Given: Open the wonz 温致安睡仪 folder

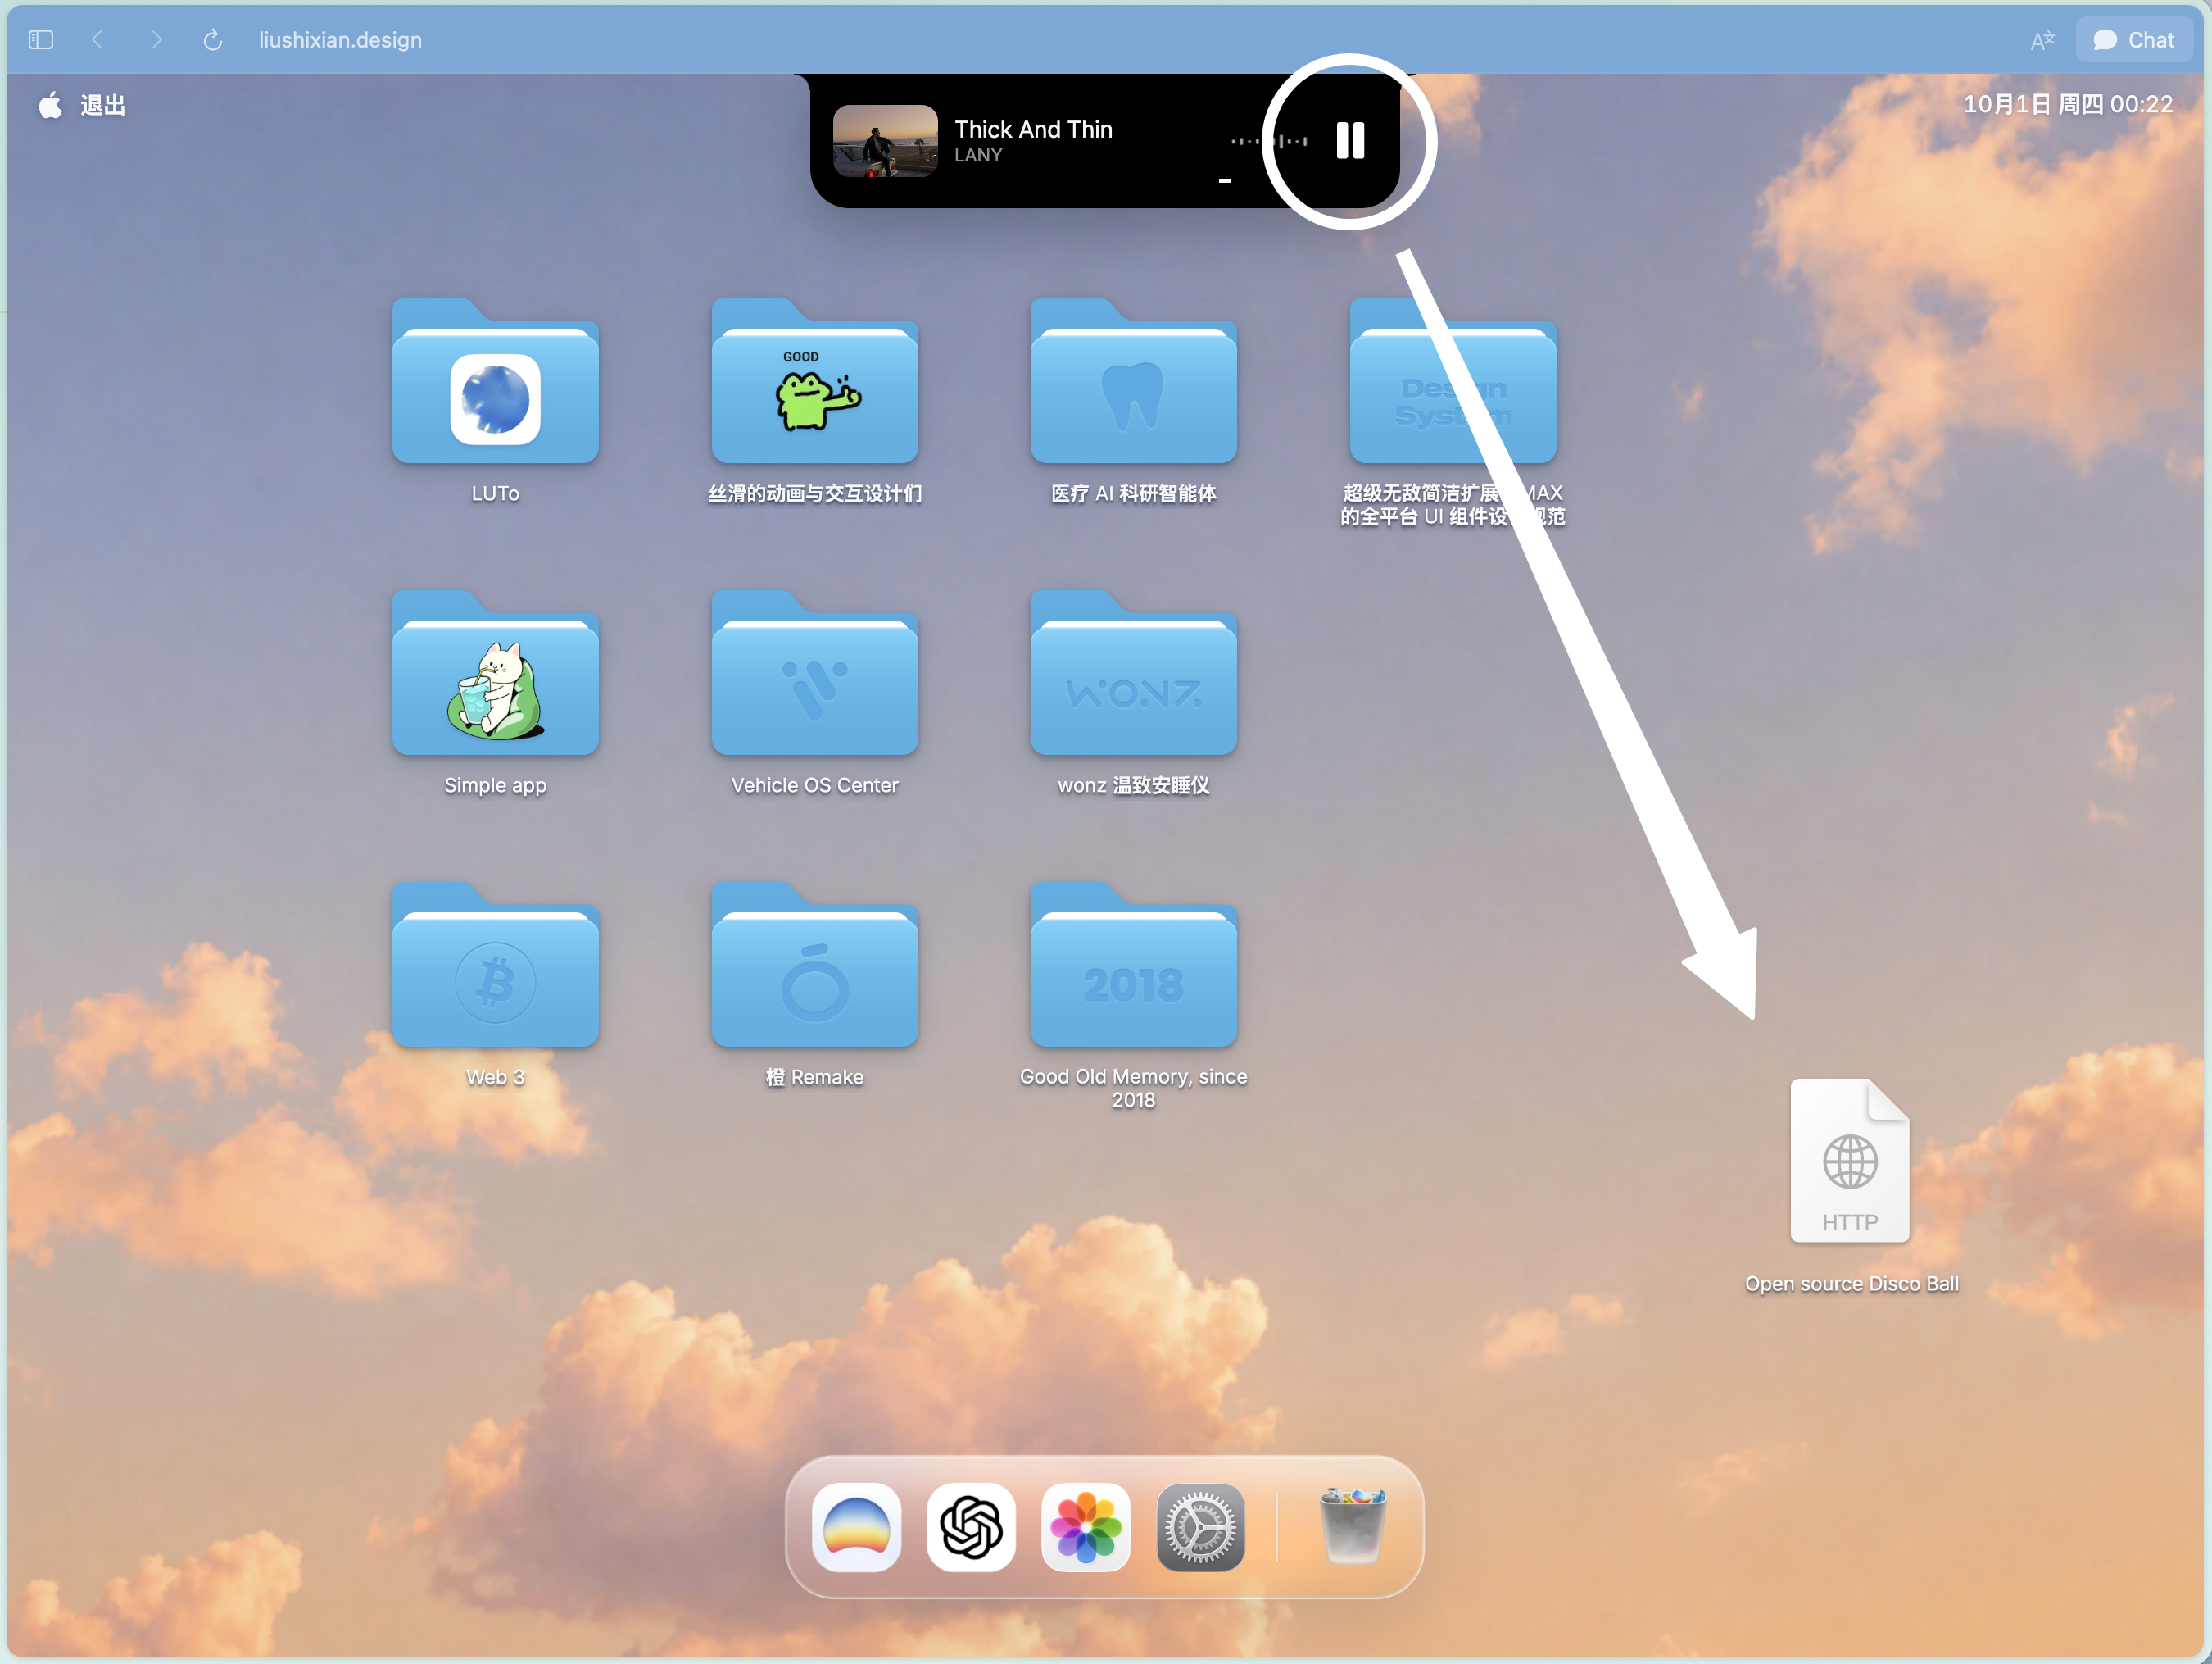Looking at the screenshot, I should coord(1133,674).
